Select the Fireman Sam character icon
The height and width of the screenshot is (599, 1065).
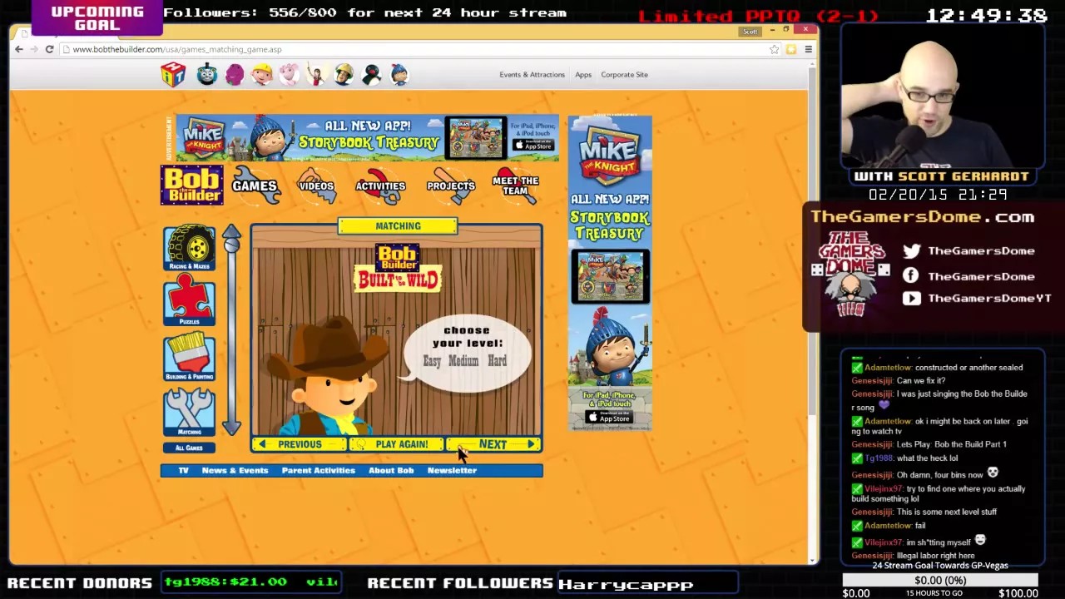pos(344,75)
